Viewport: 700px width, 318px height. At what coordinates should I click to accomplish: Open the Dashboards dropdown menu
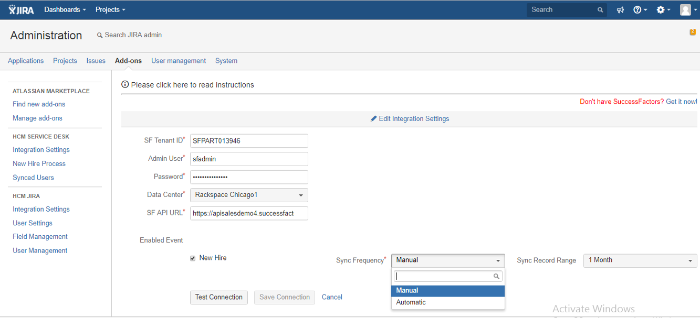65,9
